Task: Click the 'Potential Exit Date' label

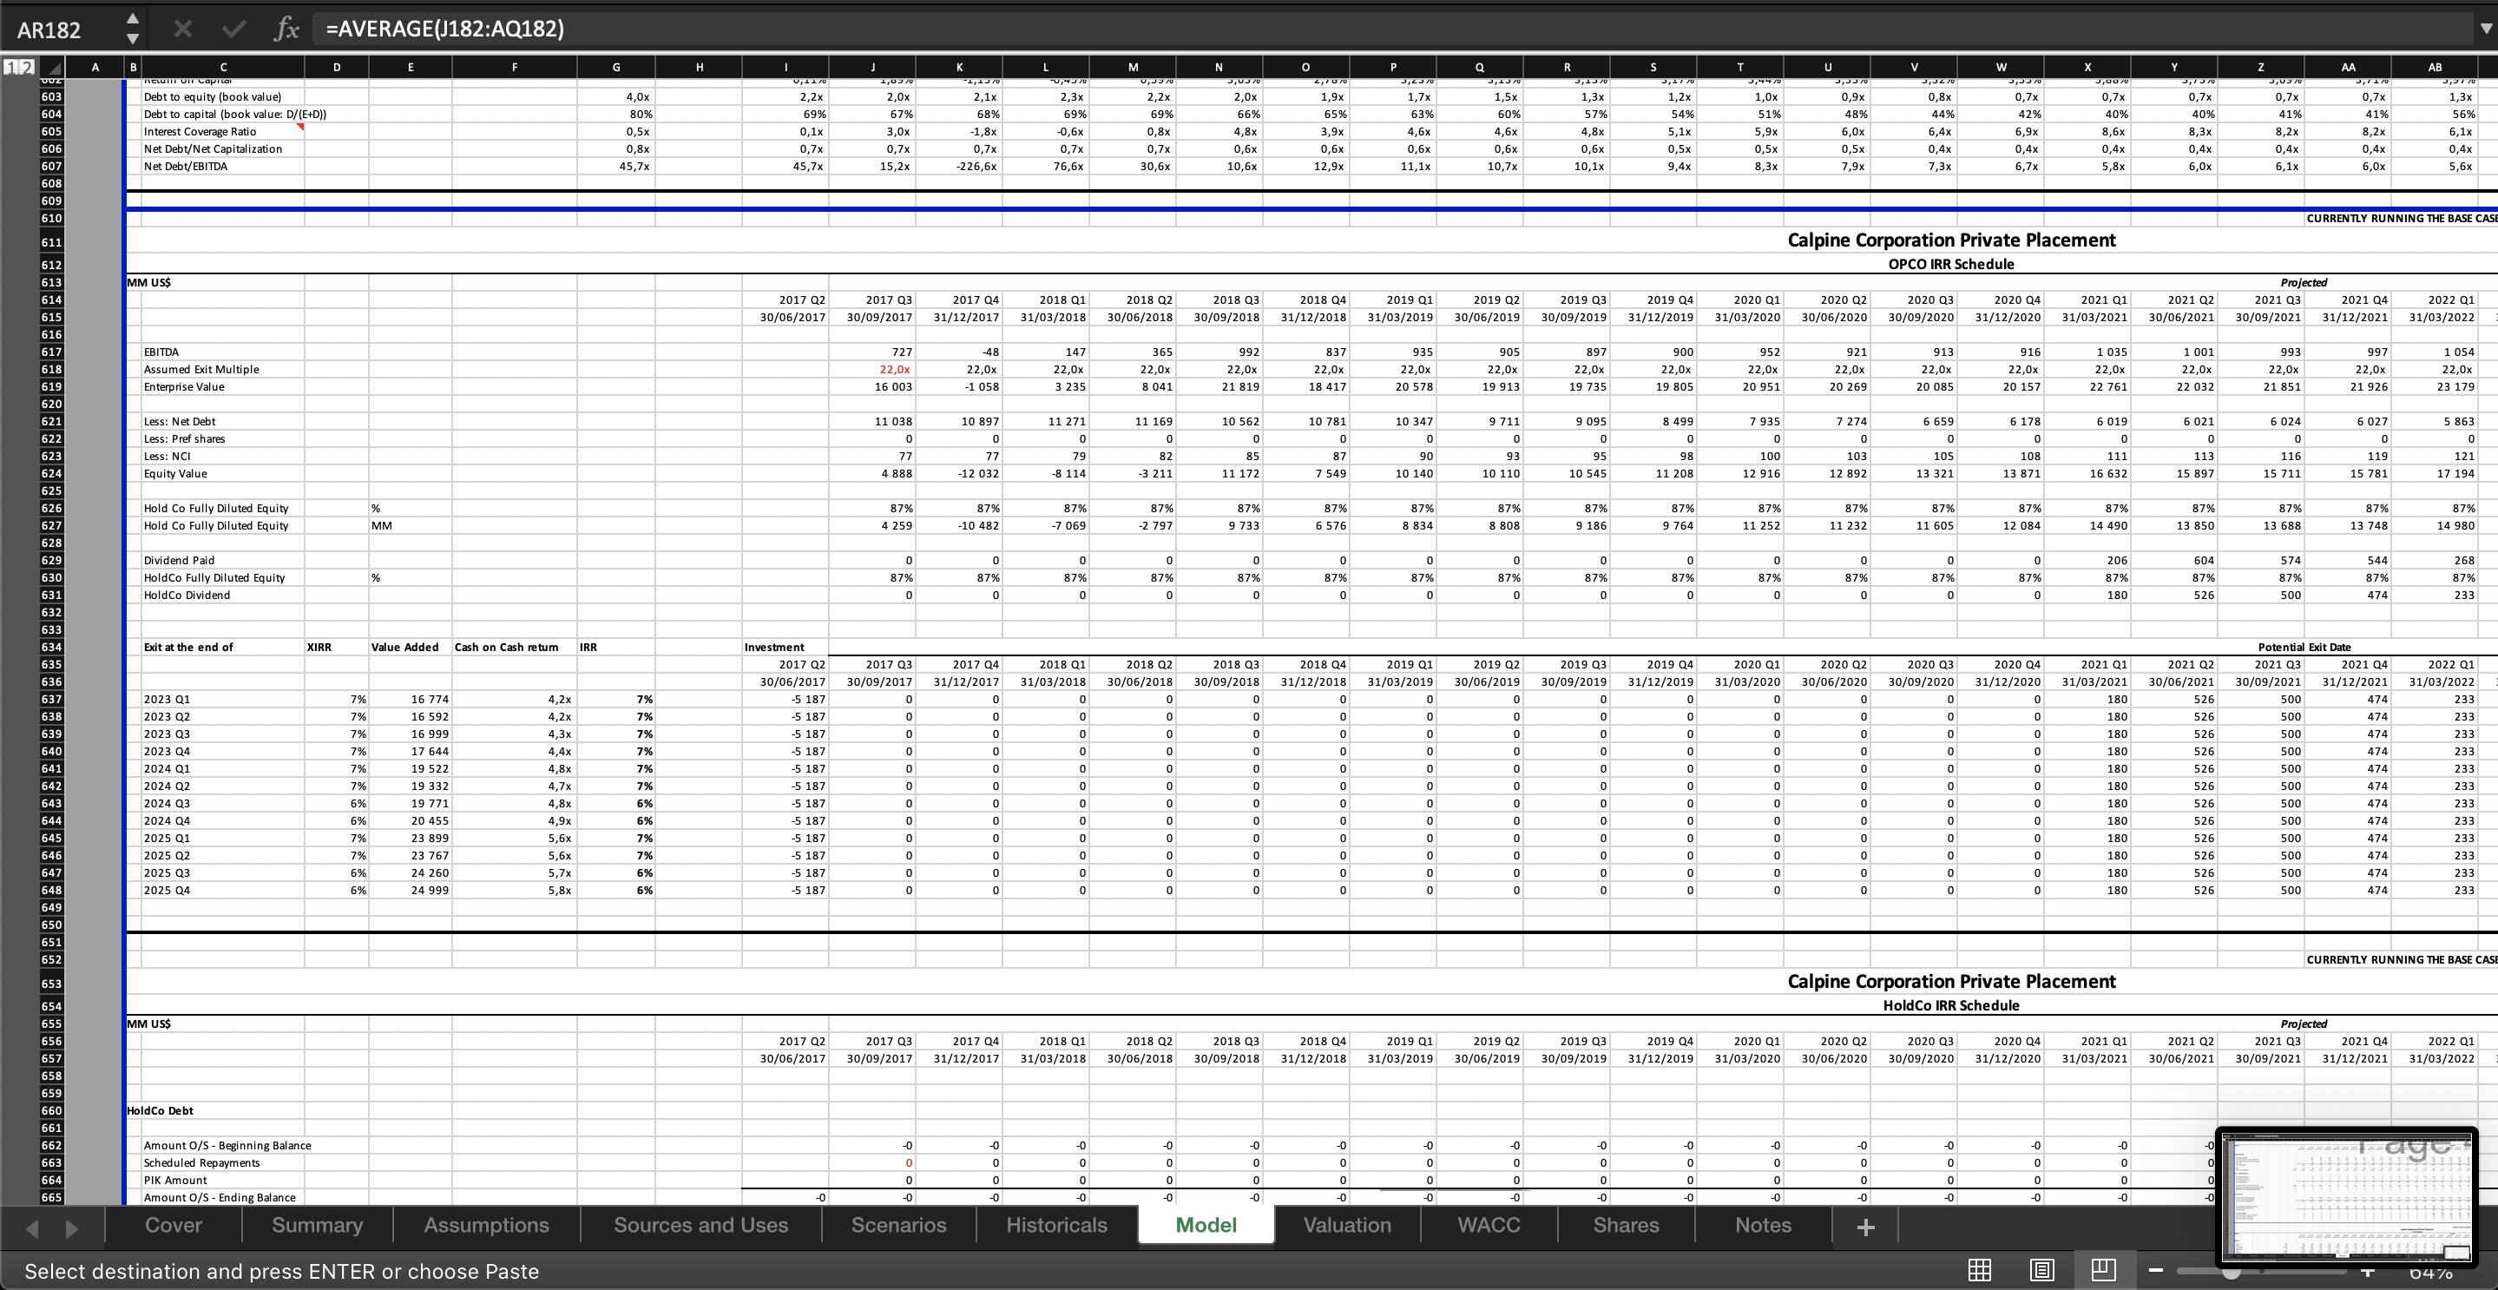Action: (2304, 648)
